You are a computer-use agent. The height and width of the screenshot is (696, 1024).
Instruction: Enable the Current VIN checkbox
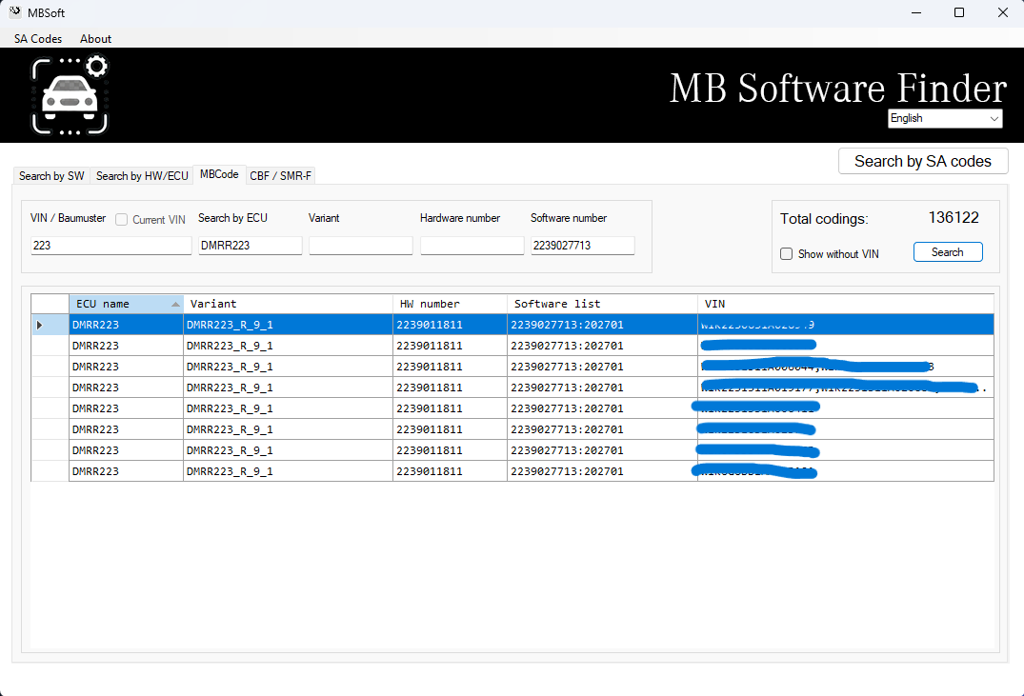pyautogui.click(x=121, y=219)
